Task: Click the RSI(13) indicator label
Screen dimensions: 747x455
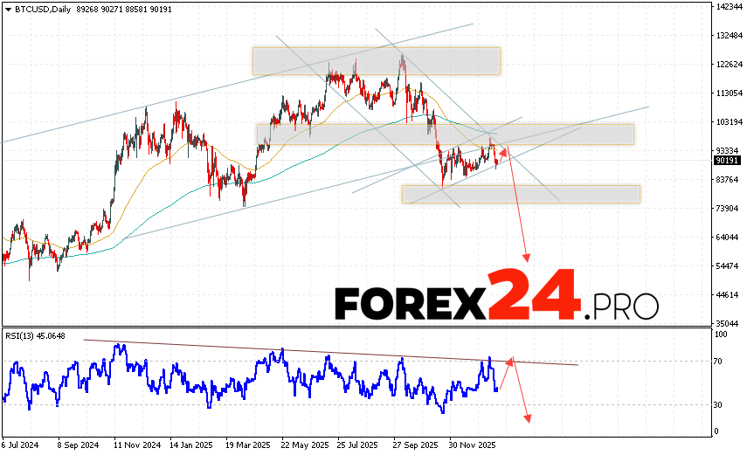Action: pyautogui.click(x=36, y=336)
